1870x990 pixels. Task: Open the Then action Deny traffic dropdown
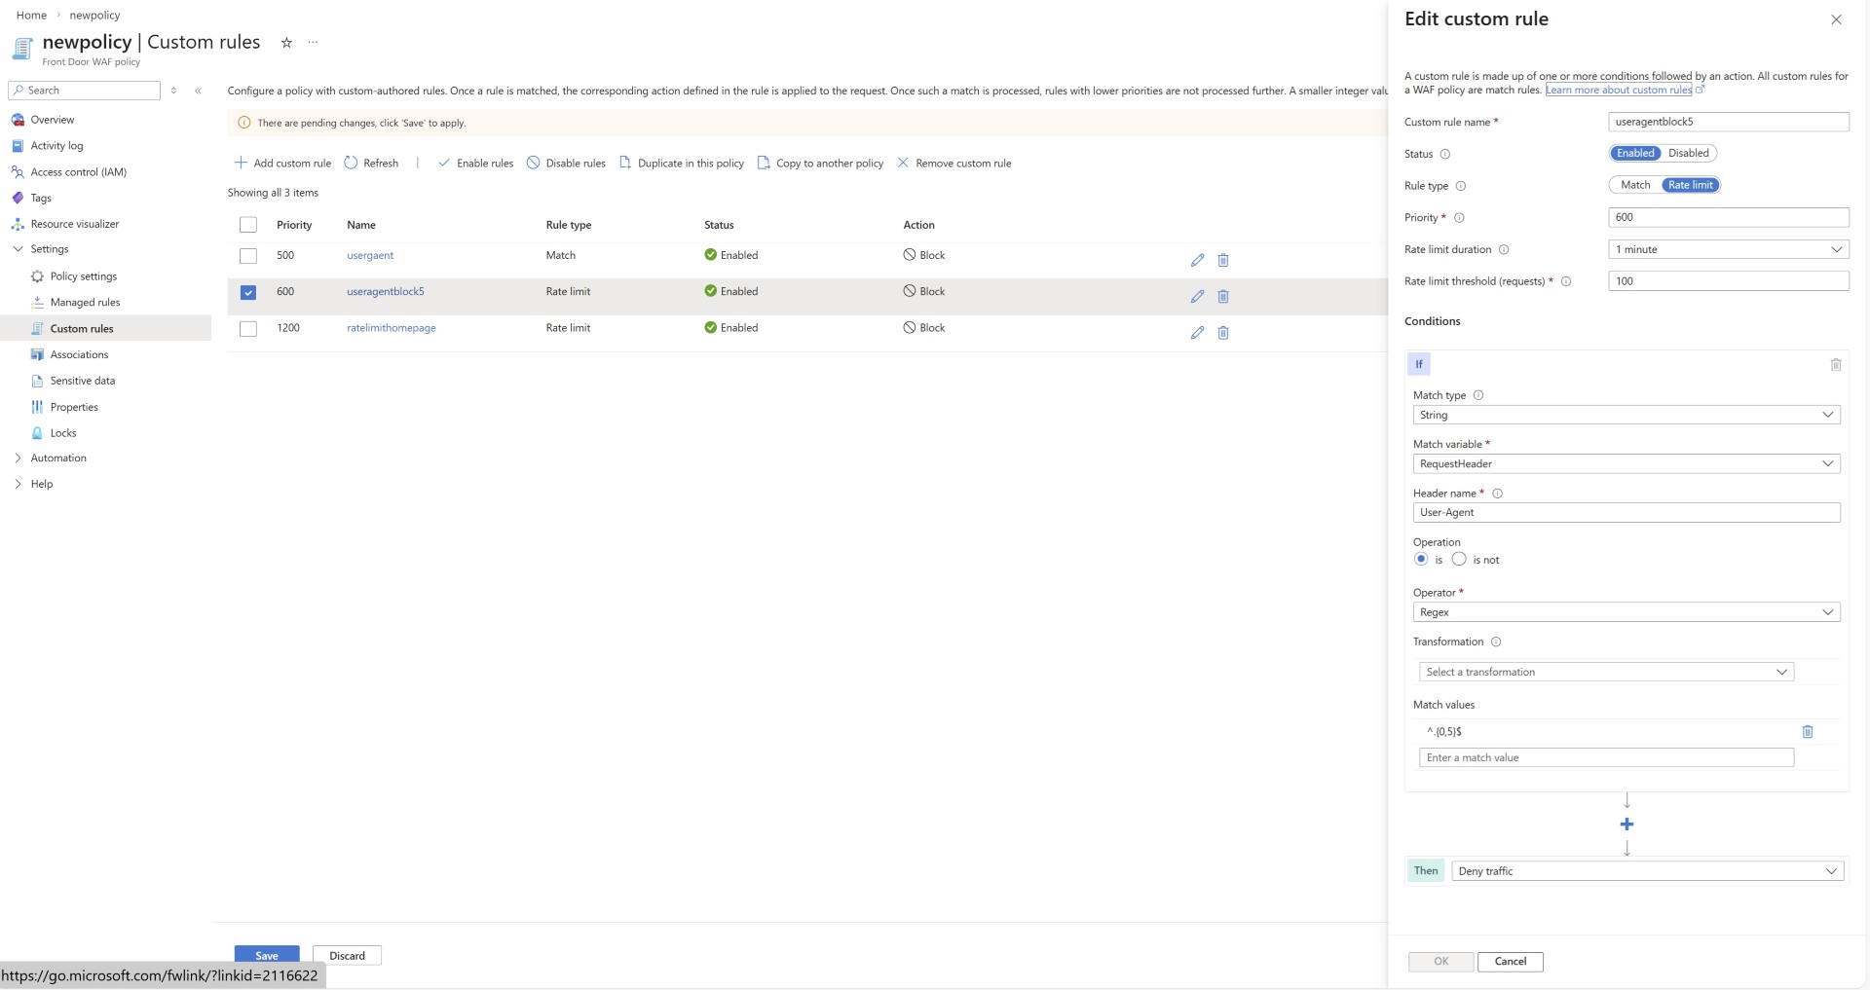(1648, 871)
